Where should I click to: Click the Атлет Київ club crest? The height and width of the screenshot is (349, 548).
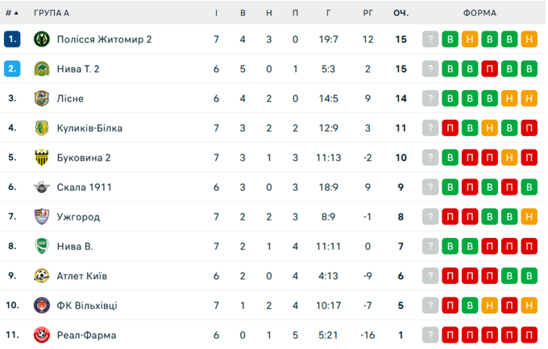[x=42, y=276]
